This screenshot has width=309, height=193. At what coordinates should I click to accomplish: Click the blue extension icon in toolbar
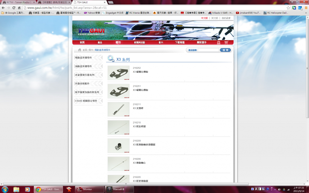coord(300,8)
